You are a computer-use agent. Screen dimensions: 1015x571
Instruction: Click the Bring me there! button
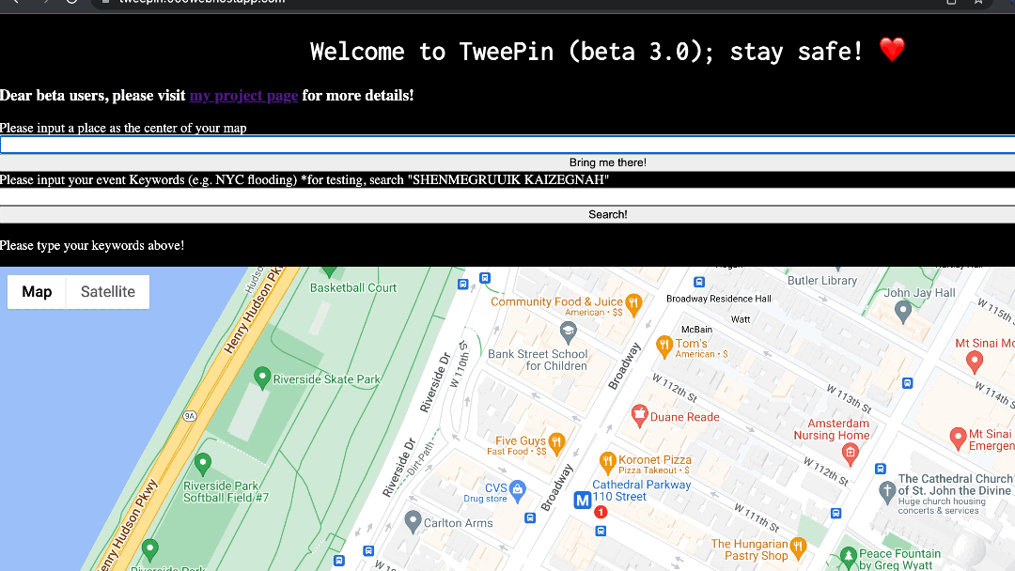(507, 162)
